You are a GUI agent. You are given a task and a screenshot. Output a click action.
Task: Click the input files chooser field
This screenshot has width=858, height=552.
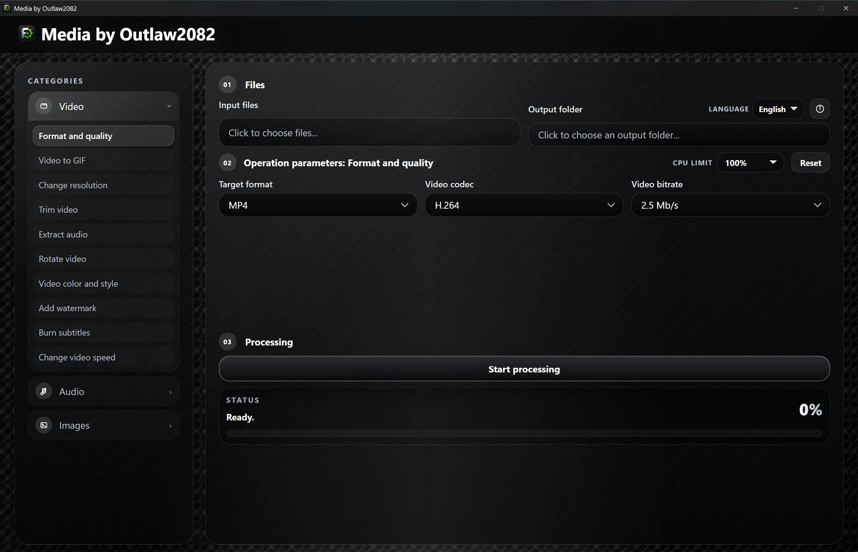tap(369, 133)
